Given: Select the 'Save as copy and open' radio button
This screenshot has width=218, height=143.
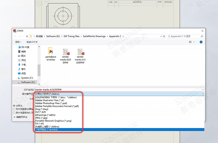Looking at the screenshot, I should [x=14, y=112].
